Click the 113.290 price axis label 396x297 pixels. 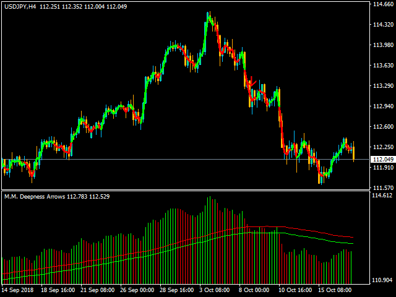383,86
